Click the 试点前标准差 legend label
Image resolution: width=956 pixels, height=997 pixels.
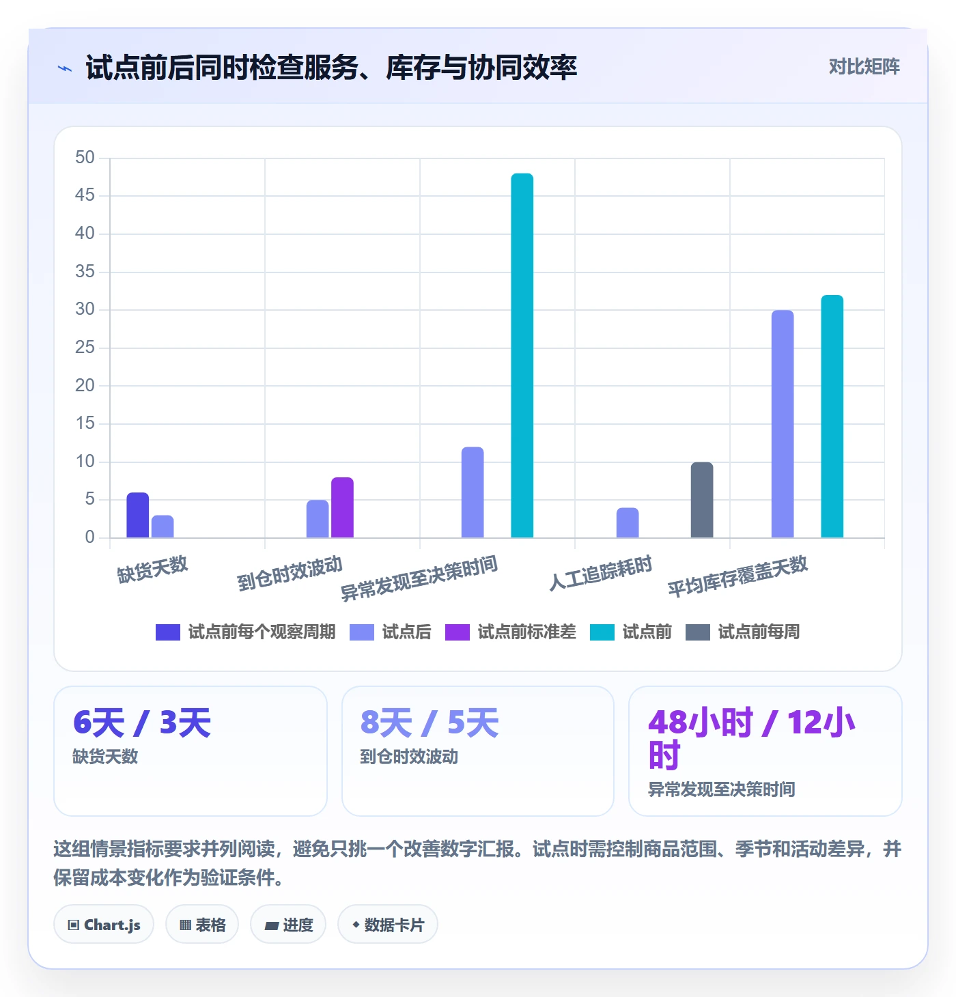526,632
